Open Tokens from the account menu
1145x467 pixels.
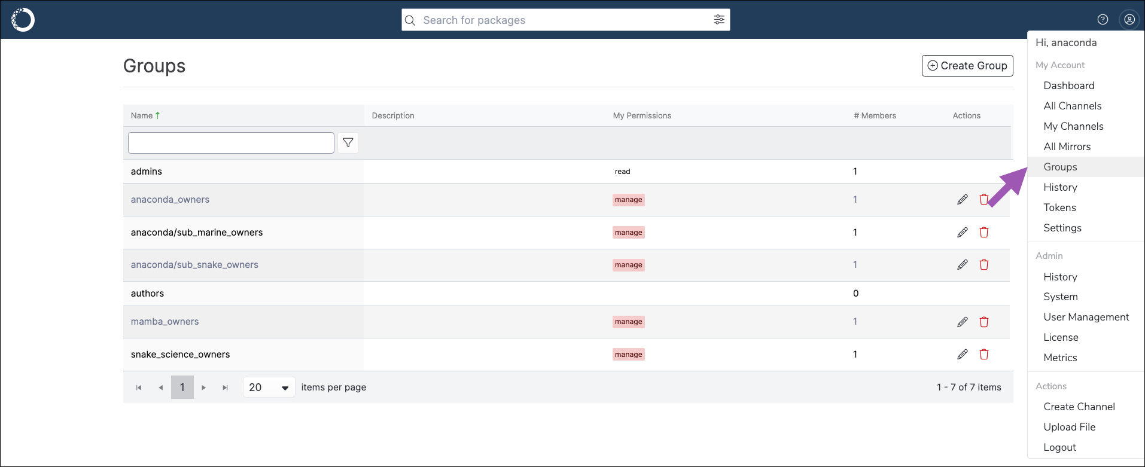[1060, 207]
